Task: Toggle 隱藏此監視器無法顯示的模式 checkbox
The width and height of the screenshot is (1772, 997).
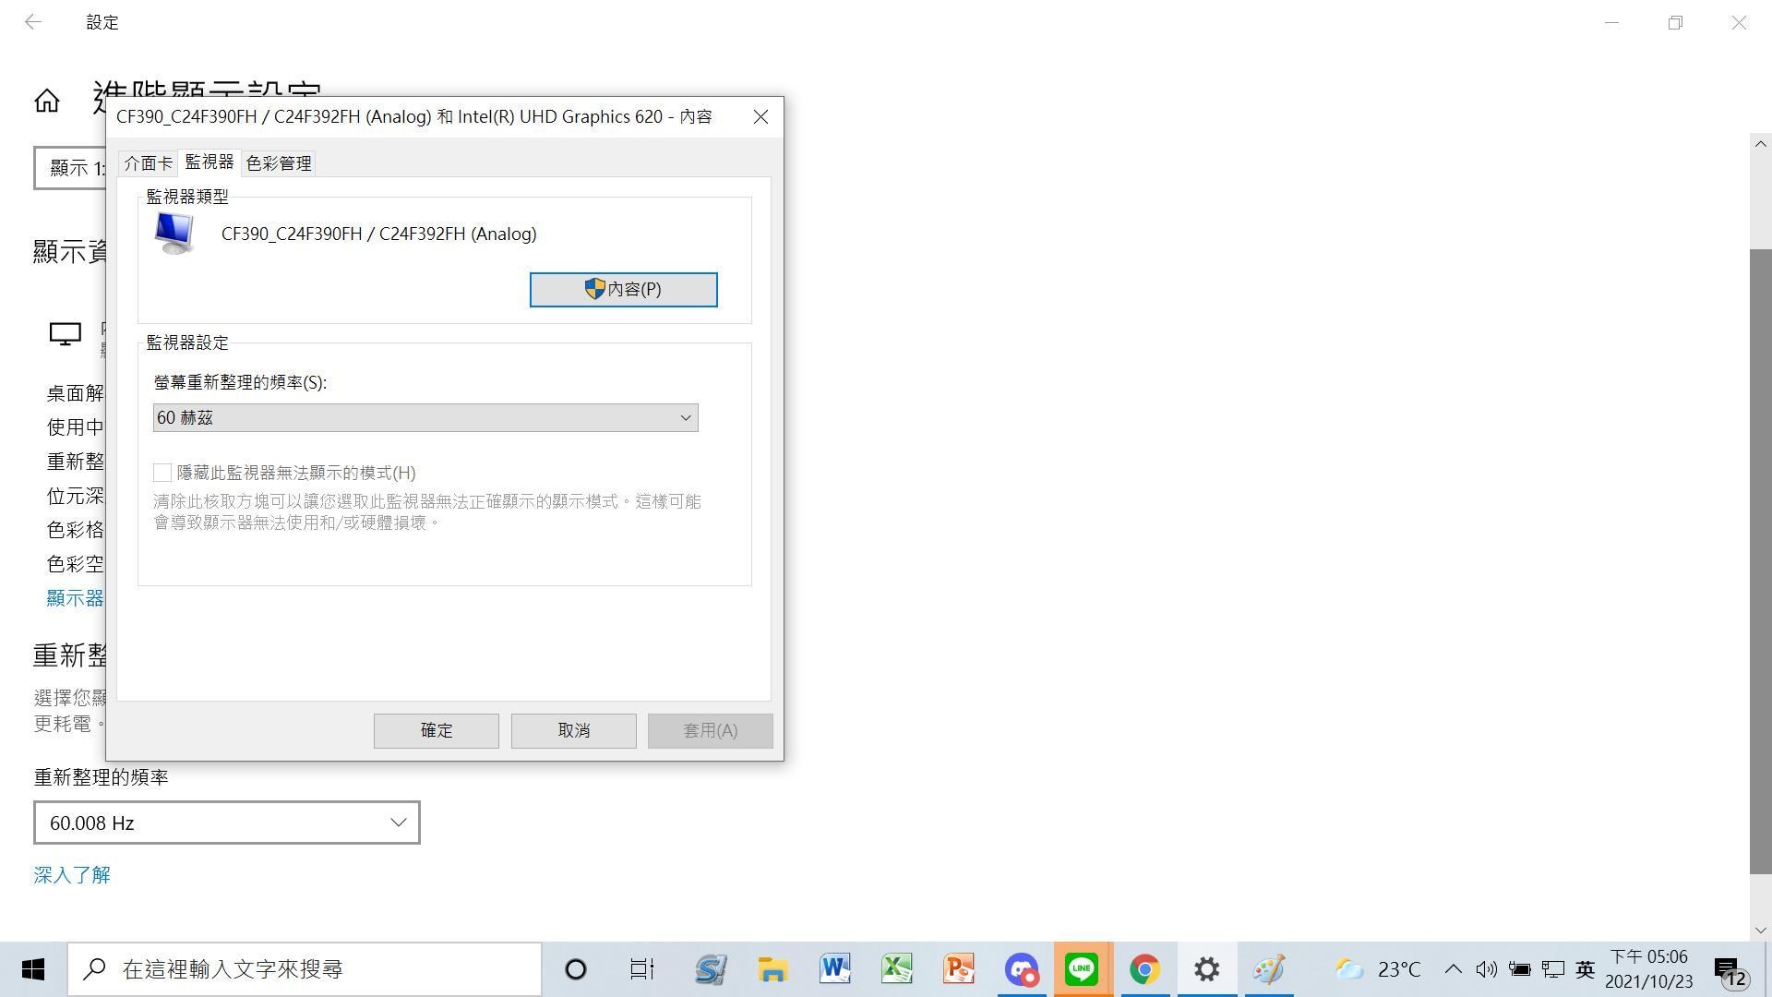Action: pos(160,473)
